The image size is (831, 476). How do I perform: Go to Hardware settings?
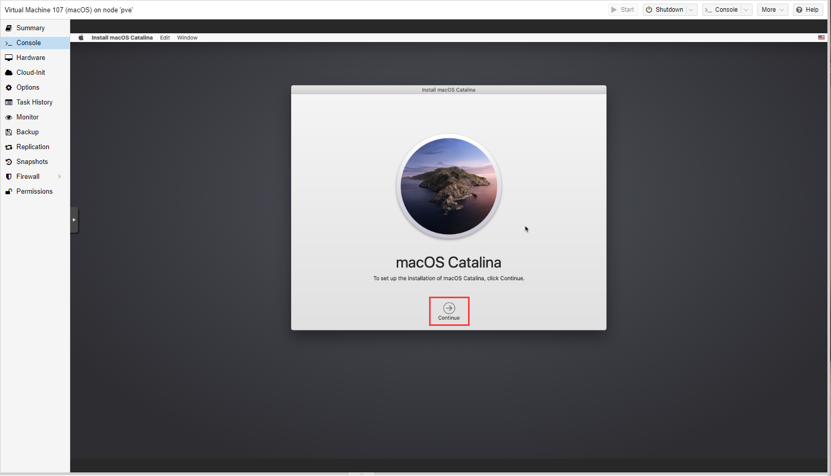pos(30,58)
